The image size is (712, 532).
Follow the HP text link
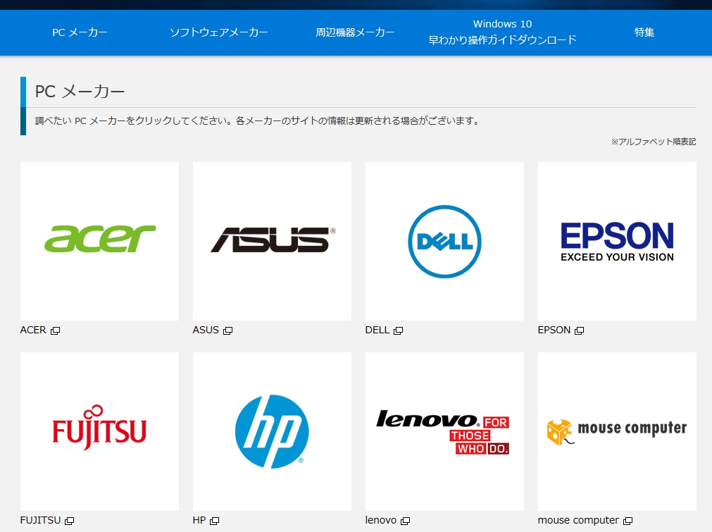click(199, 520)
